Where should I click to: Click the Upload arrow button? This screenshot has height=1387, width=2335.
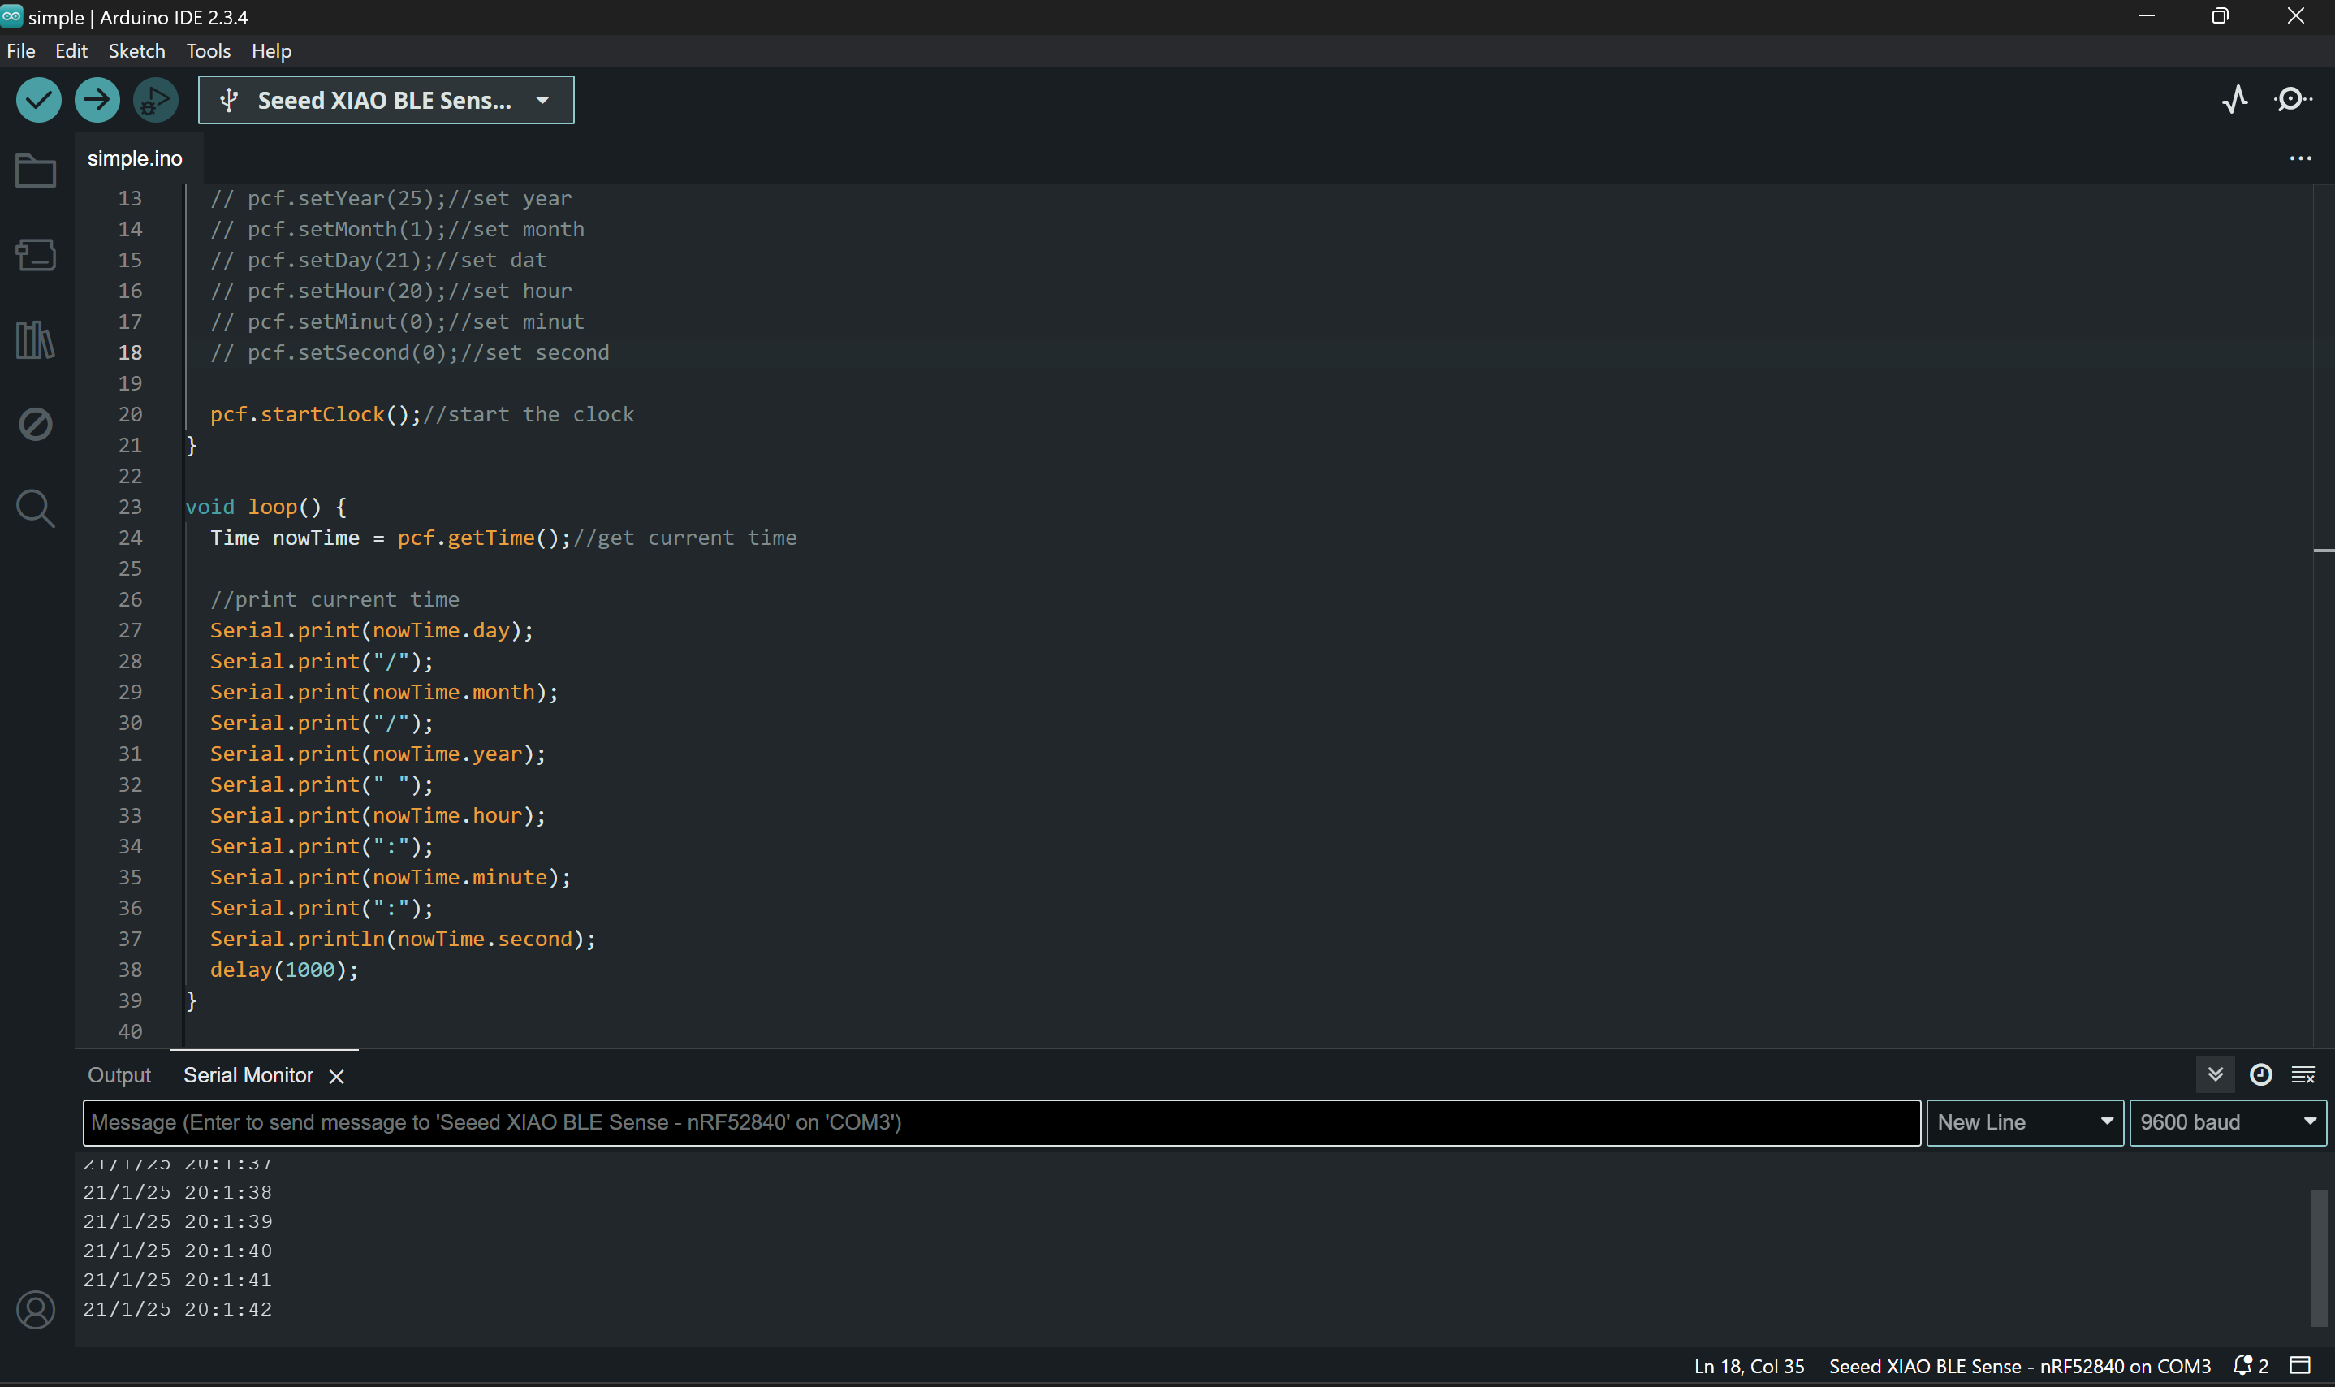click(97, 100)
